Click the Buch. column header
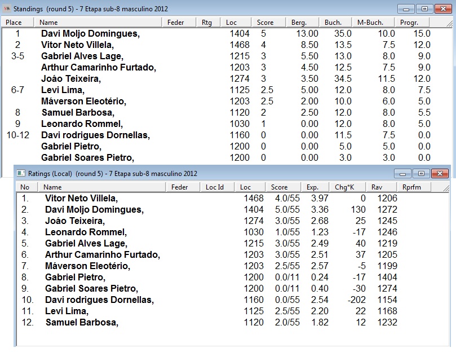 (x=335, y=23)
